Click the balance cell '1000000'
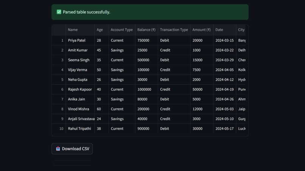 pos(146,89)
